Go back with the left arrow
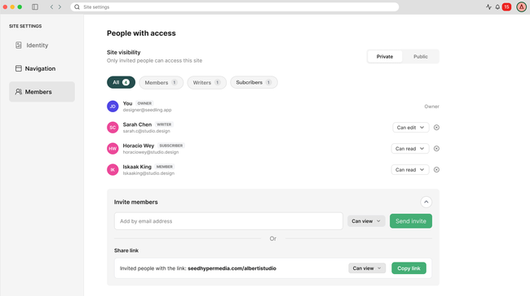 point(51,7)
